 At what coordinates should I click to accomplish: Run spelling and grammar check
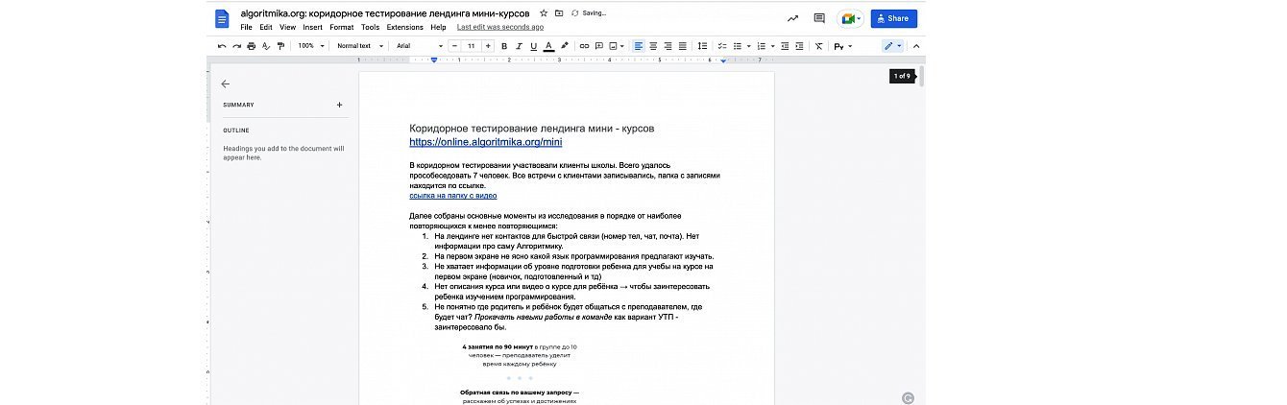(x=266, y=46)
